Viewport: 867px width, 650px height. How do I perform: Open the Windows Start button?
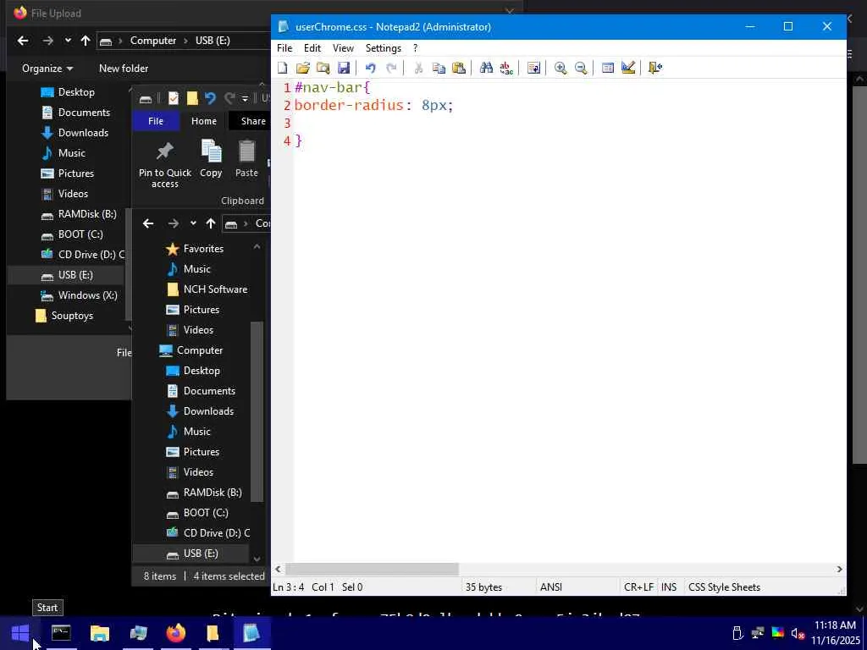coord(20,633)
